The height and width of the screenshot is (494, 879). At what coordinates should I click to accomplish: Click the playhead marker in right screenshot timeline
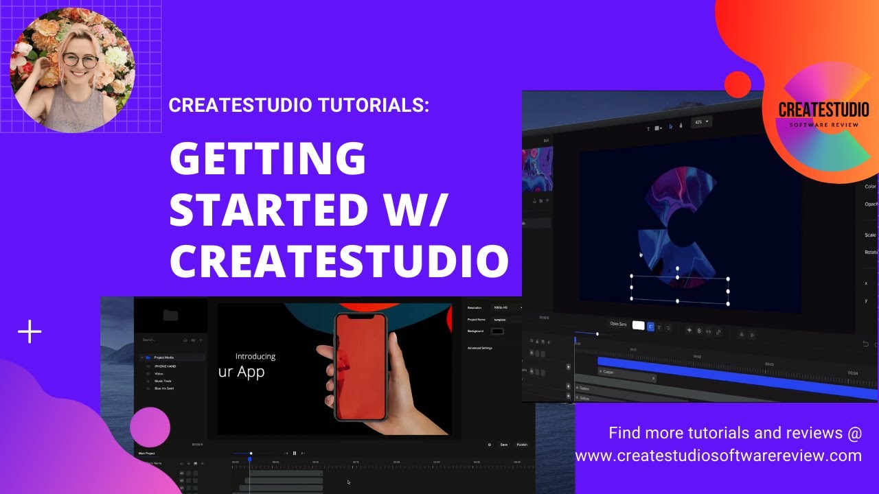pyautogui.click(x=575, y=340)
